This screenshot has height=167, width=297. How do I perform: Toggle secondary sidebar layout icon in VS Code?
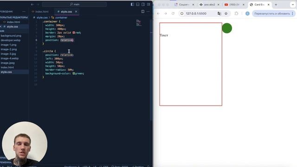point(143,4)
